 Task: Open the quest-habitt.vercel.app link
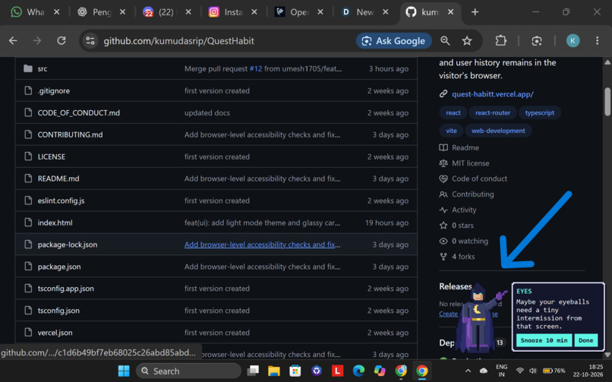[493, 94]
